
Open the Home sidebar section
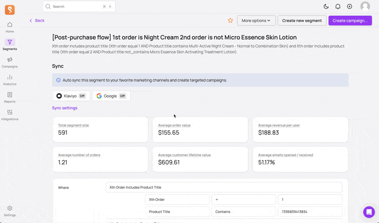tap(9, 27)
